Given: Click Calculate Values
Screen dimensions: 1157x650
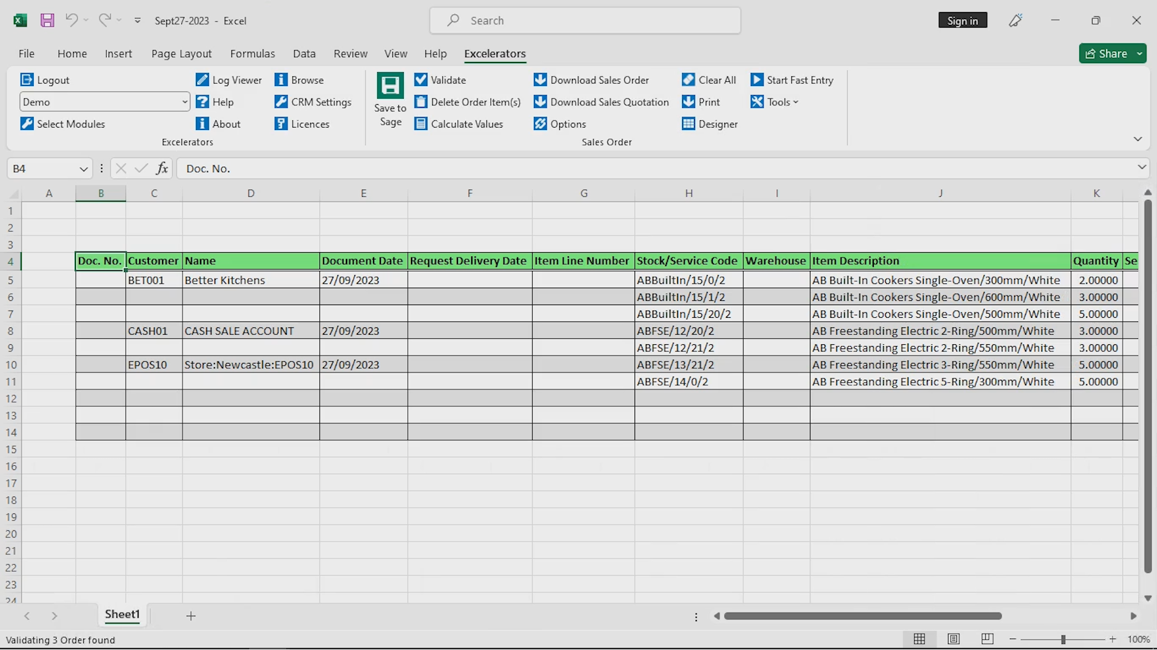Looking at the screenshot, I should tap(459, 124).
